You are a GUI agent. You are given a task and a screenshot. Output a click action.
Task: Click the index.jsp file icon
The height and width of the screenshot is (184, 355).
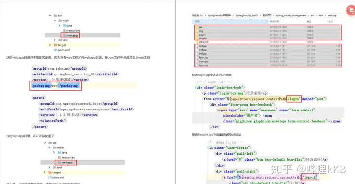197,61
